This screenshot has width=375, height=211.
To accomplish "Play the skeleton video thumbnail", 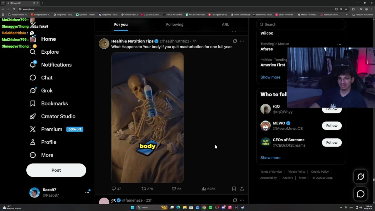I will point(147,118).
